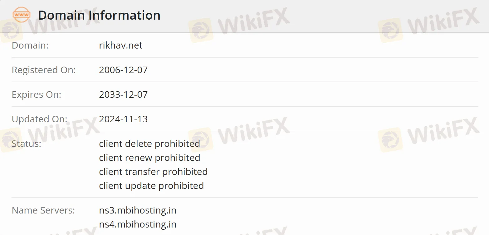Click the client renew prohibited status
The image size is (489, 235).
[149, 158]
